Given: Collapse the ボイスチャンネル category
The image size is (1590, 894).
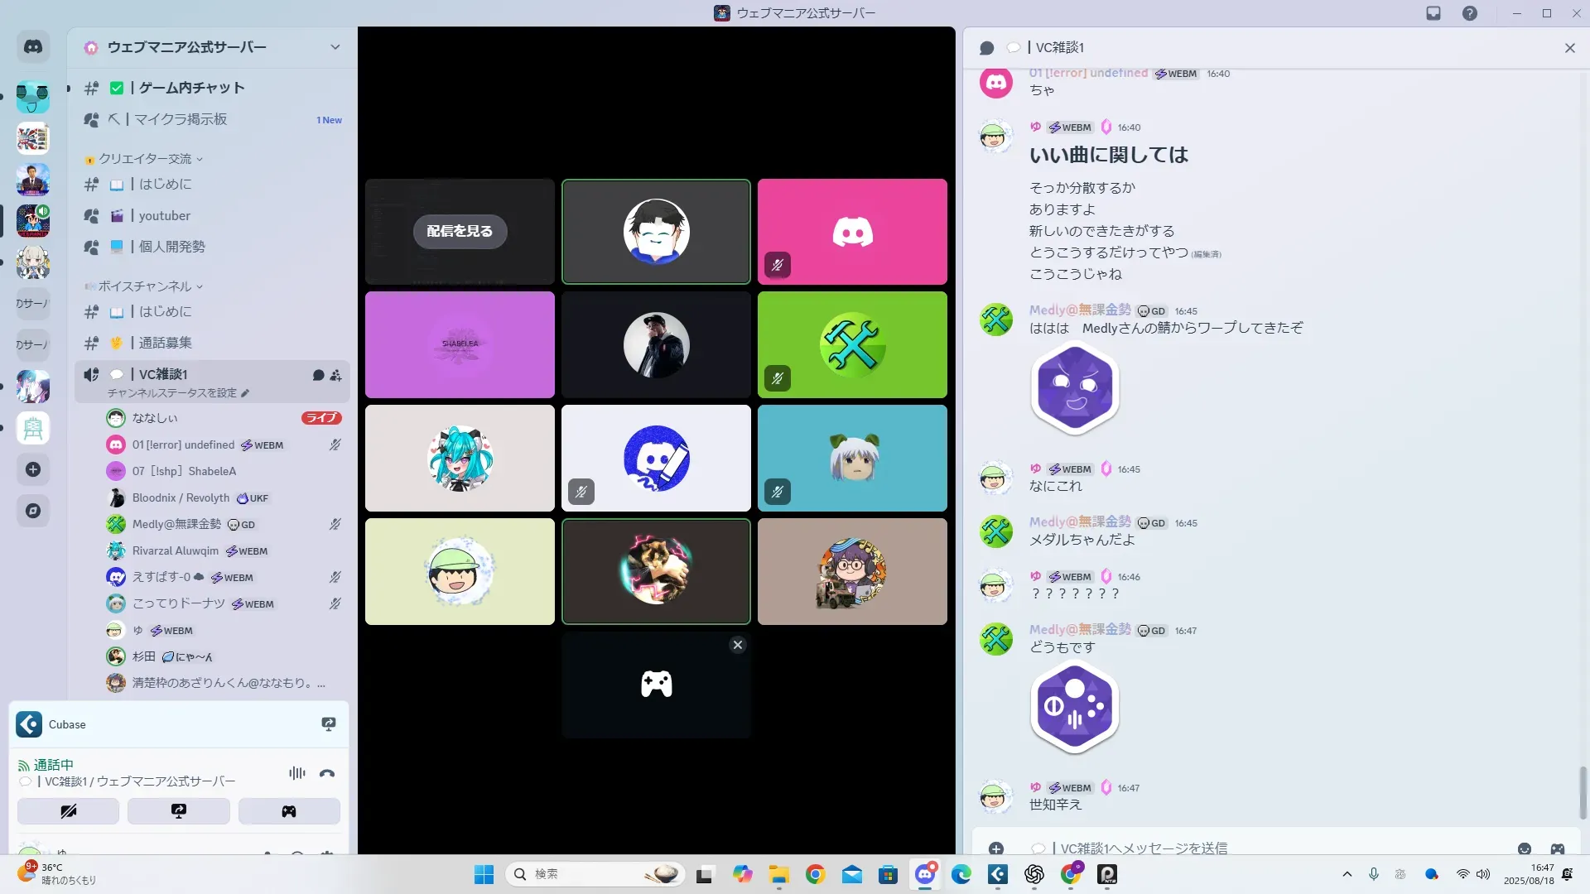Looking at the screenshot, I should (146, 286).
